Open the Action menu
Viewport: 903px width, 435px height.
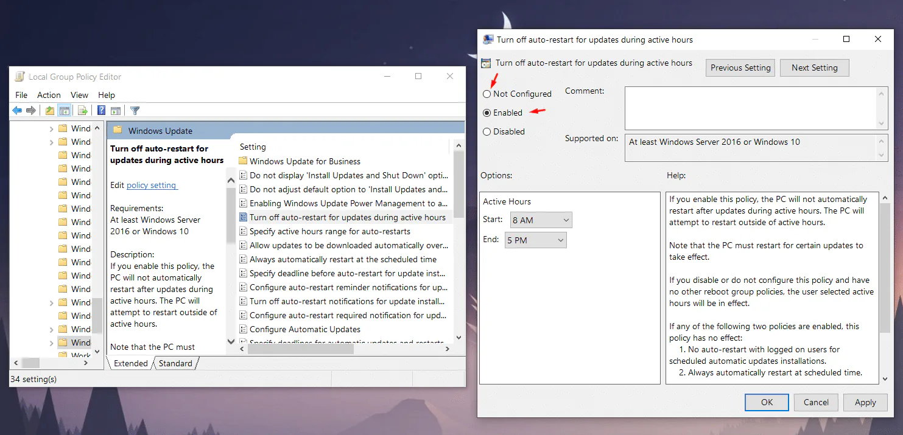[49, 95]
